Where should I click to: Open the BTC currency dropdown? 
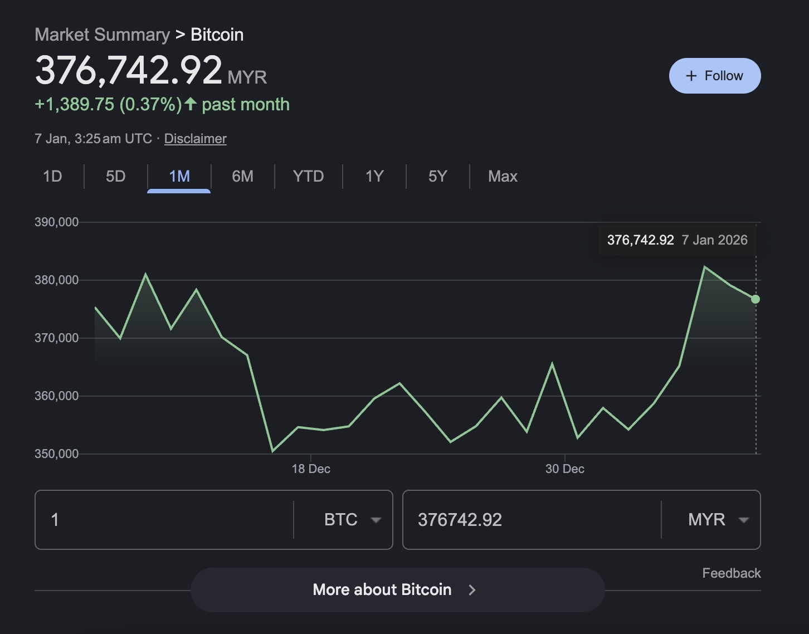352,520
